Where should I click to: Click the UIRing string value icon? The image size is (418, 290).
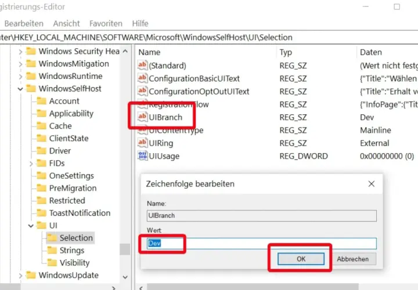coord(142,143)
